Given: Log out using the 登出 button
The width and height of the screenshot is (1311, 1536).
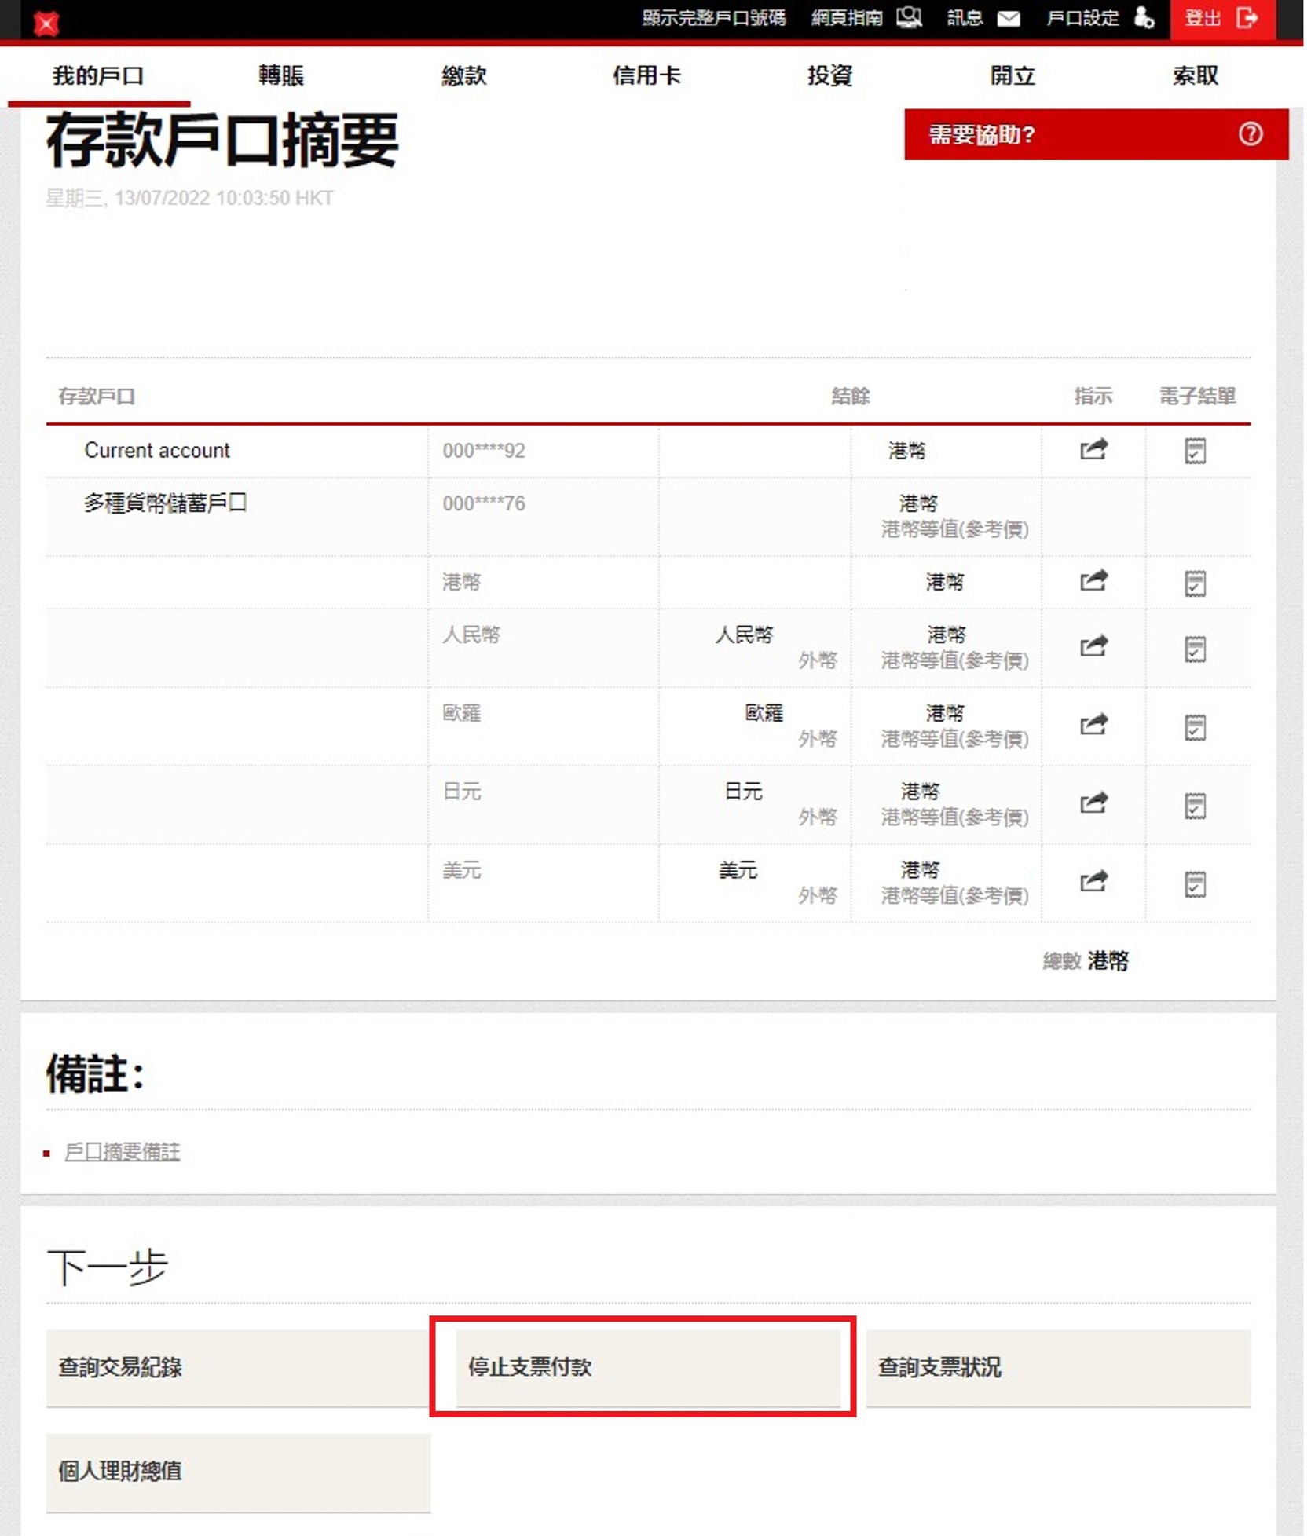Looking at the screenshot, I should click(x=1221, y=18).
